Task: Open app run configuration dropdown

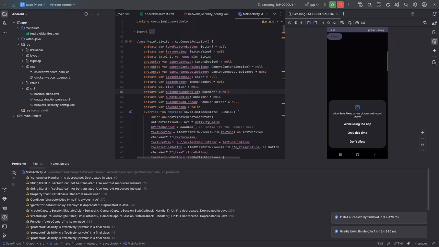Action: 311,5
